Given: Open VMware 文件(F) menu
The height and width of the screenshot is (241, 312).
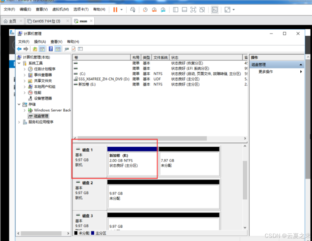Looking at the screenshot, I should tap(9, 9).
